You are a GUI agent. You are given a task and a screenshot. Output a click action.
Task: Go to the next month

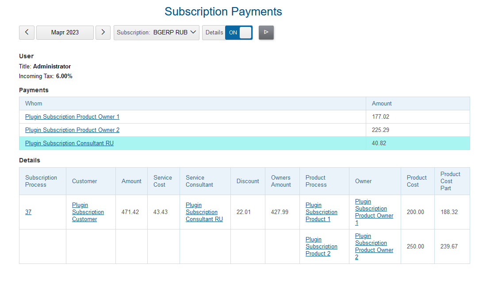point(103,32)
